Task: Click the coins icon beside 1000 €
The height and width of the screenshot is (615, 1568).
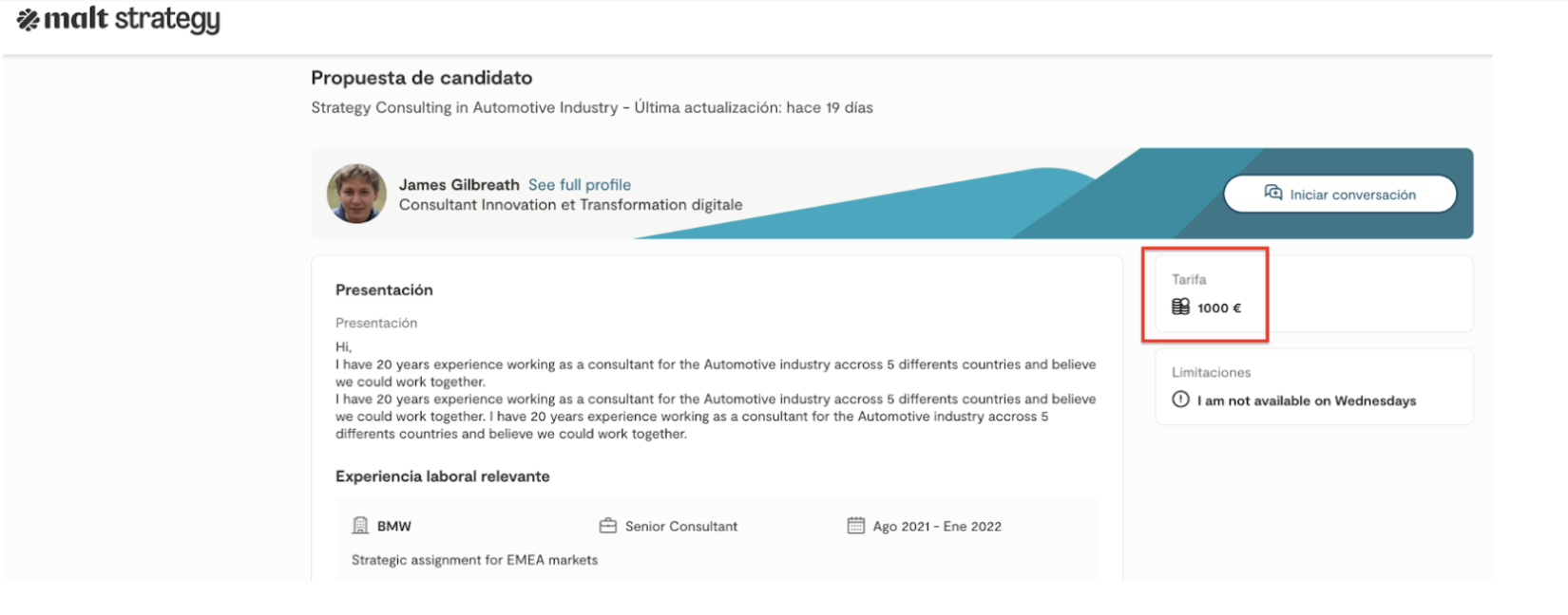Action: coord(1180,307)
